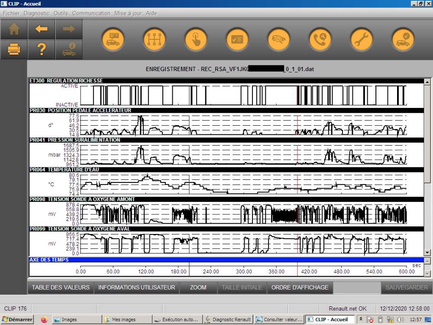Open Windows Démarrer start menu
The height and width of the screenshot is (325, 433).
pos(17,320)
